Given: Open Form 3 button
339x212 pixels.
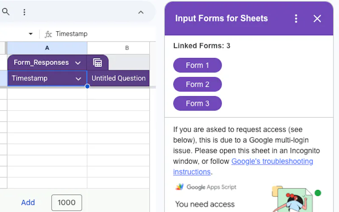Looking at the screenshot, I should coord(197,103).
